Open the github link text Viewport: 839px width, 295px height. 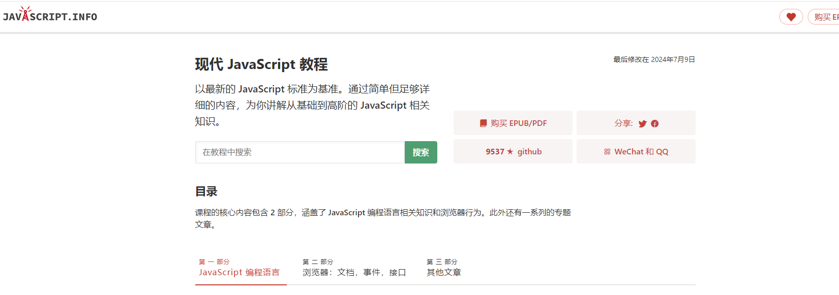tap(529, 152)
